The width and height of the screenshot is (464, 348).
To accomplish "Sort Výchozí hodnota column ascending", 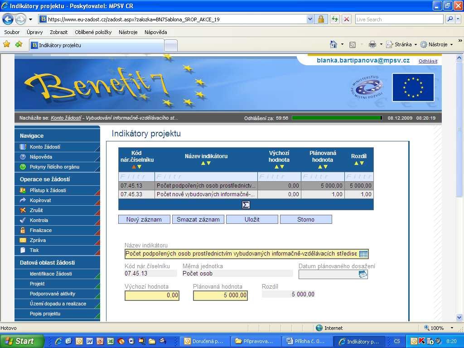I will (276, 167).
